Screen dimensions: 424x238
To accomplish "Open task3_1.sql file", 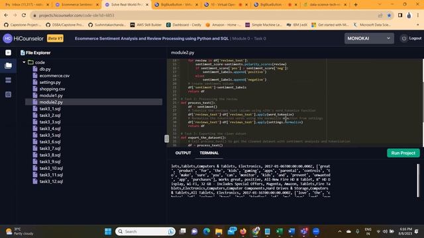I will 50,108.
